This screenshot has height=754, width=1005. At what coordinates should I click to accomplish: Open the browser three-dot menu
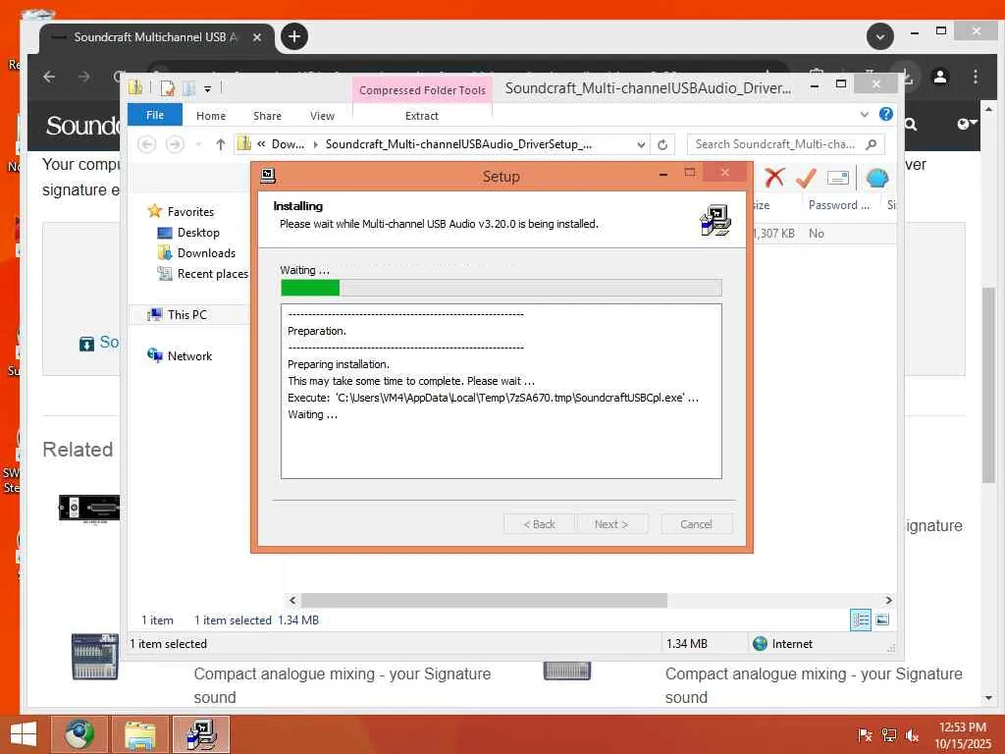click(x=975, y=77)
